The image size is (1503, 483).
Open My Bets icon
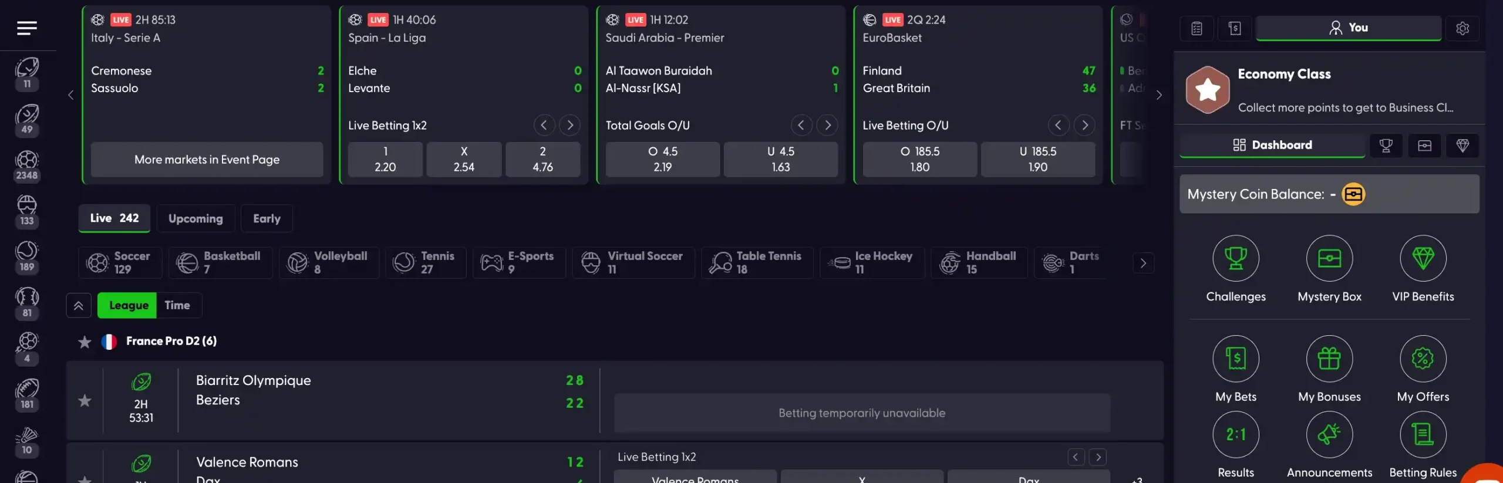coord(1235,359)
